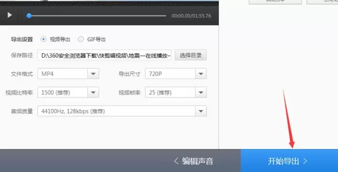Click the 视频帧率 label
The height and width of the screenshot is (172, 338).
tap(129, 93)
